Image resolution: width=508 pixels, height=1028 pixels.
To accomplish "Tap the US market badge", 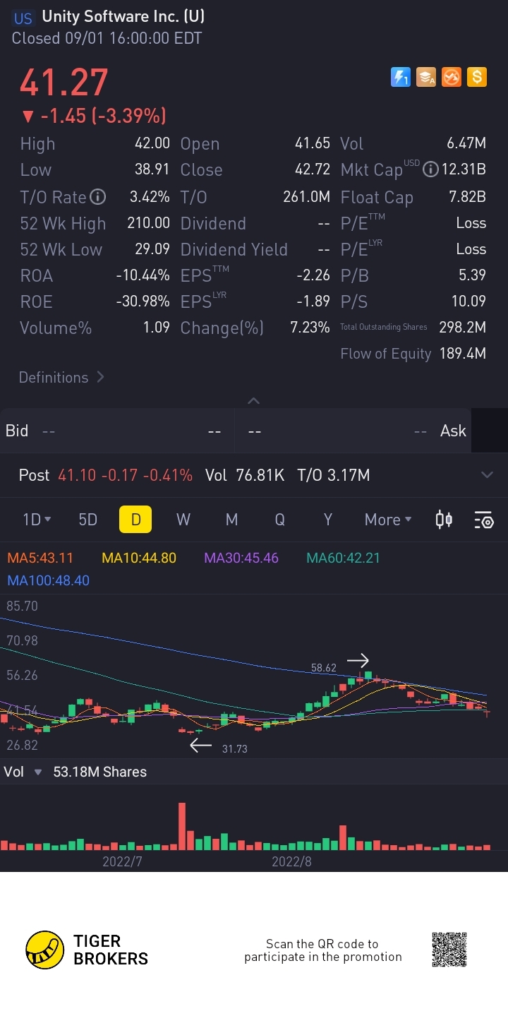I will 23,19.
